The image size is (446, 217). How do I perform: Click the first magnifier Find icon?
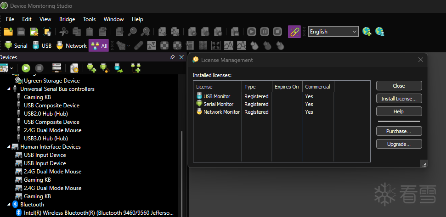(x=132, y=32)
